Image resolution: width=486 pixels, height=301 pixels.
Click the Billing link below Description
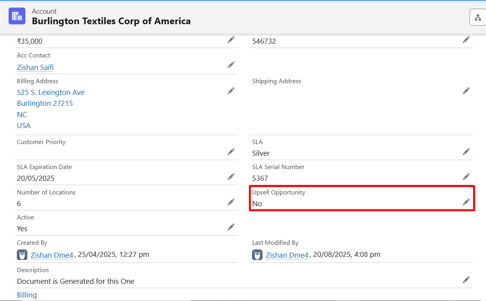point(27,295)
